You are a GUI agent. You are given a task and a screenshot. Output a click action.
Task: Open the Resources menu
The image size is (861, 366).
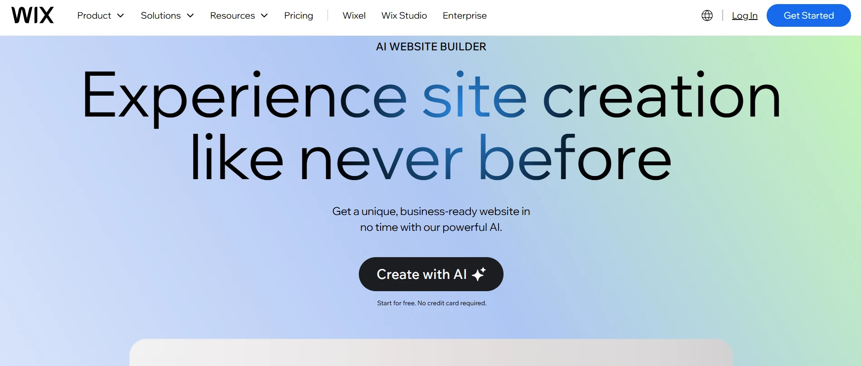(239, 15)
